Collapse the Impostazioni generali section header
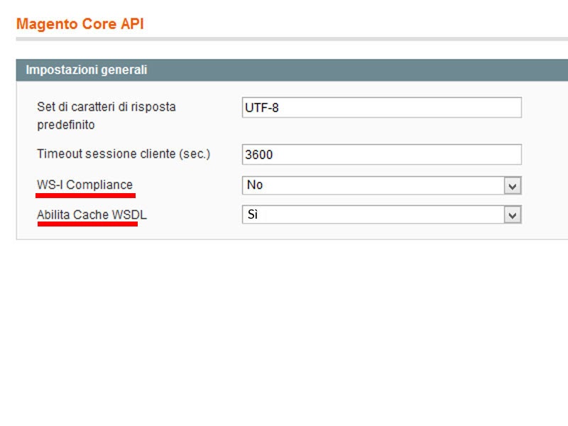 (86, 70)
